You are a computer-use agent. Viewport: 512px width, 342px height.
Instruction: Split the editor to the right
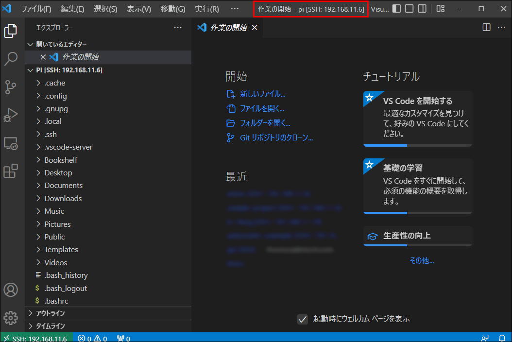click(x=487, y=27)
